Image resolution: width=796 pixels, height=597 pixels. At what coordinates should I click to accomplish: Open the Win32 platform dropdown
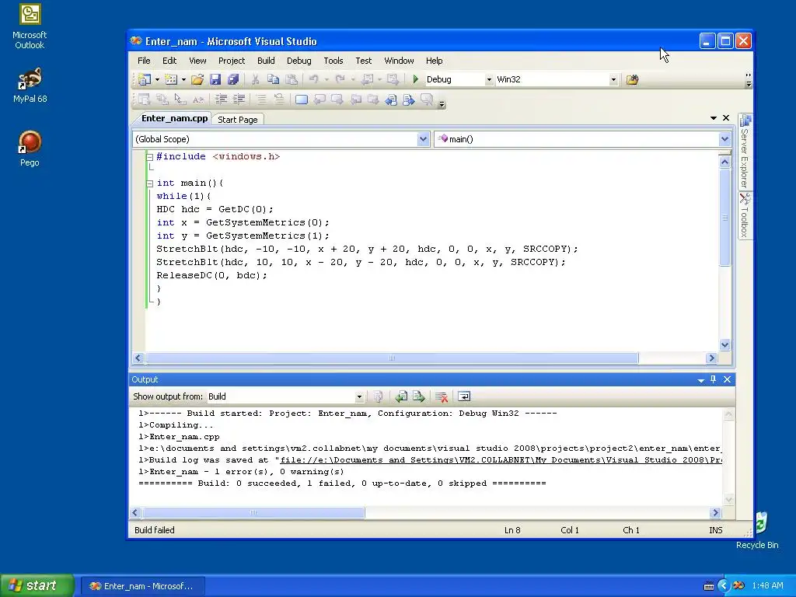pyautogui.click(x=613, y=80)
